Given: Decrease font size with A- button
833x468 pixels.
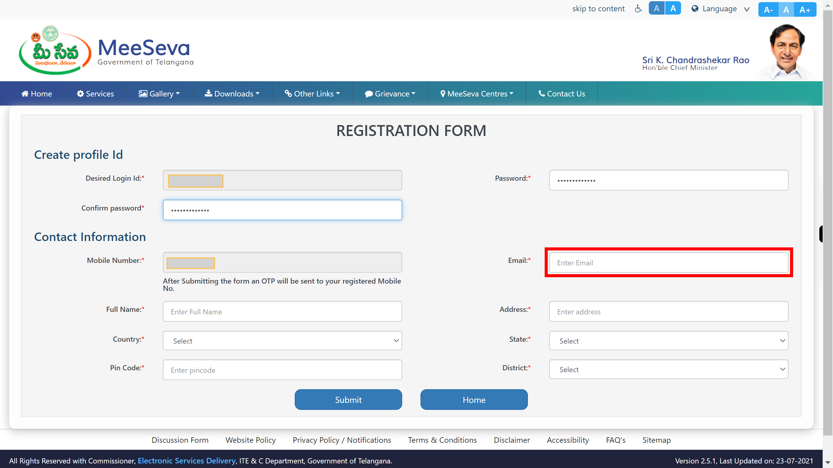Looking at the screenshot, I should coord(768,10).
